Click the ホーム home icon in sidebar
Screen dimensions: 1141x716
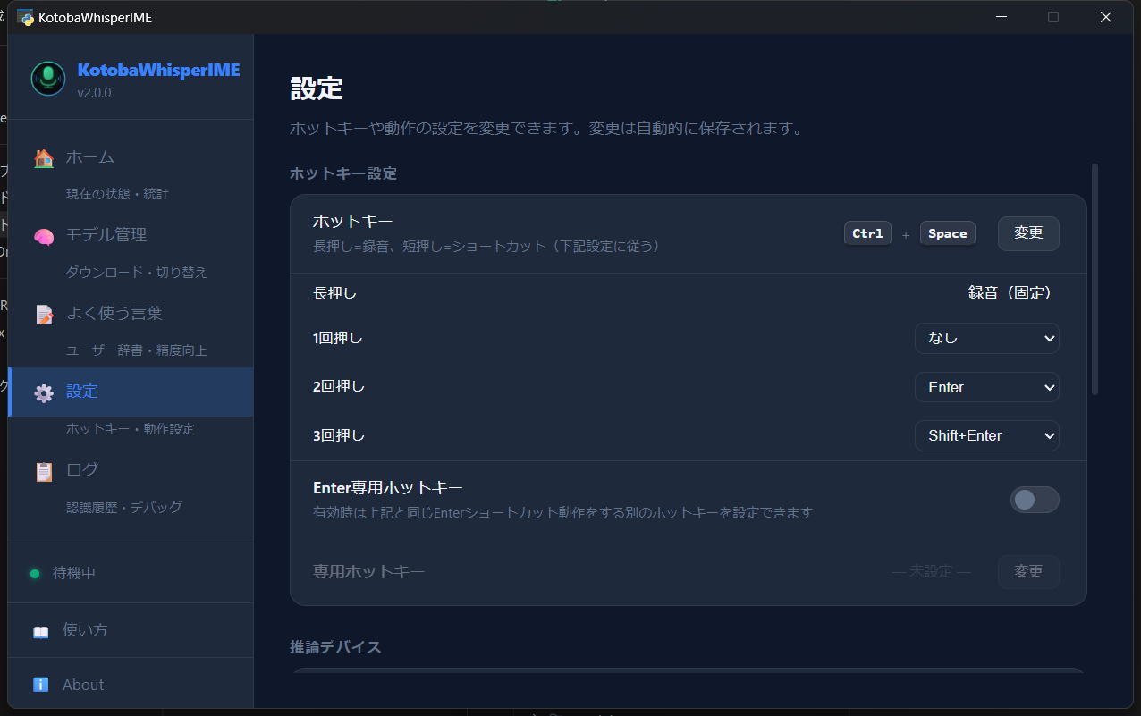pyautogui.click(x=44, y=156)
